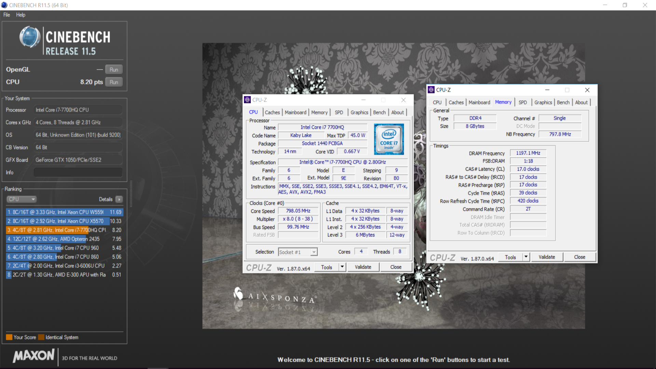Select ranking row AMD Opteron 2435
Image resolution: width=656 pixels, height=369 pixels.
click(65, 239)
